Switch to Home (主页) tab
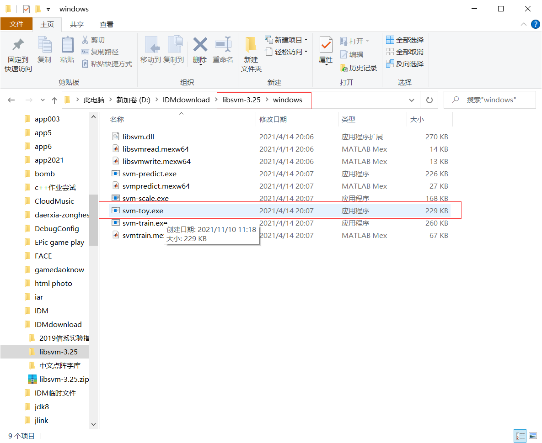This screenshot has height=443, width=542. click(x=47, y=25)
